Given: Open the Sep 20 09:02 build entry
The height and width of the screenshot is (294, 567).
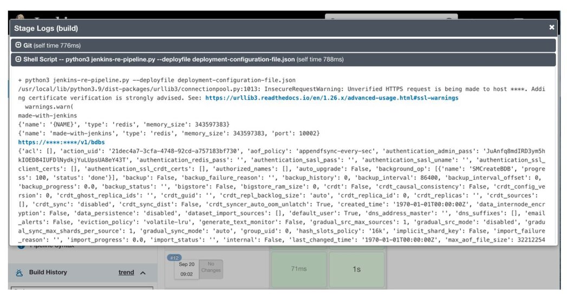Looking at the screenshot, I should coord(186,269).
